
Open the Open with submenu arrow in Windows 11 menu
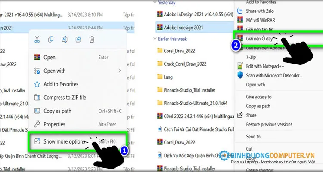click(x=120, y=71)
